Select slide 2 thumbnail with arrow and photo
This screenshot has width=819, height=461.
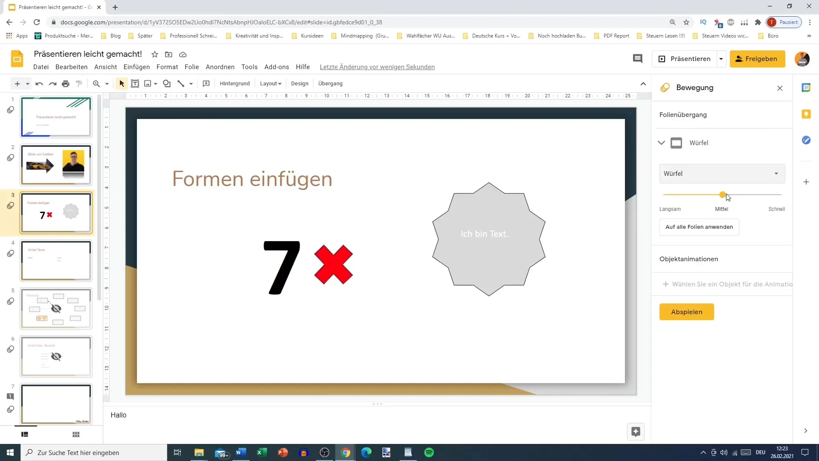[x=56, y=165]
